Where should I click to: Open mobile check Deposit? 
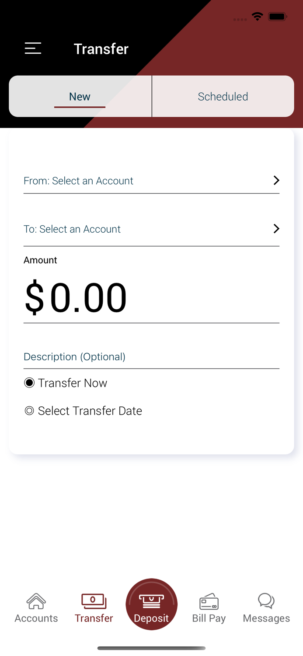click(x=151, y=604)
